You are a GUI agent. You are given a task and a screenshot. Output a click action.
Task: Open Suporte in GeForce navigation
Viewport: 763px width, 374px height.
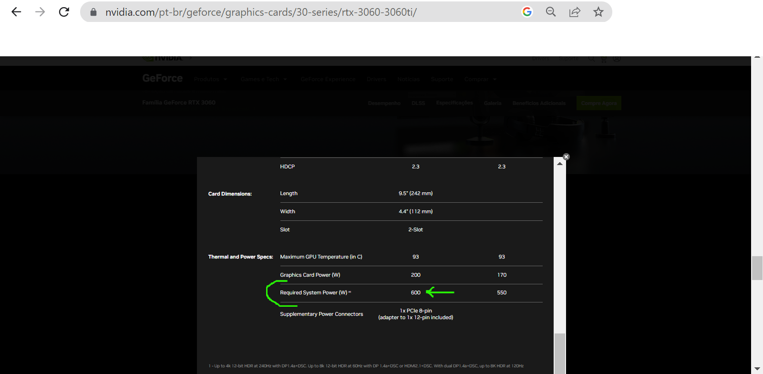tap(442, 79)
